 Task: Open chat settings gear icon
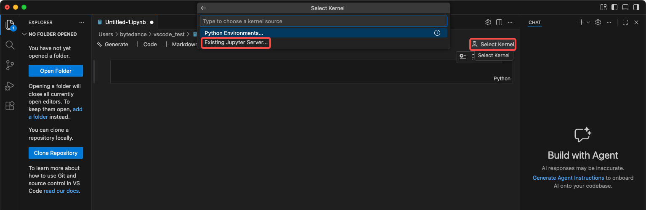[598, 22]
